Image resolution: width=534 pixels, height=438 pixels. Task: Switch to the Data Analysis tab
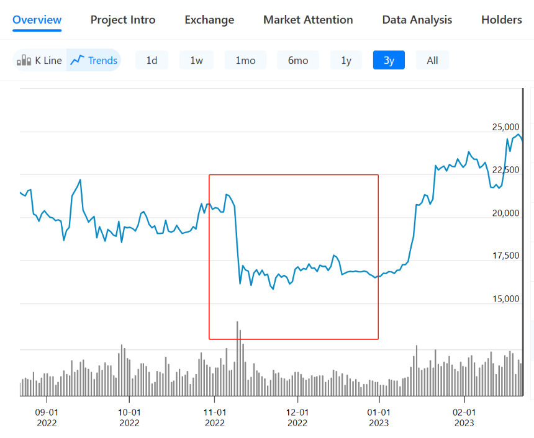click(x=417, y=20)
